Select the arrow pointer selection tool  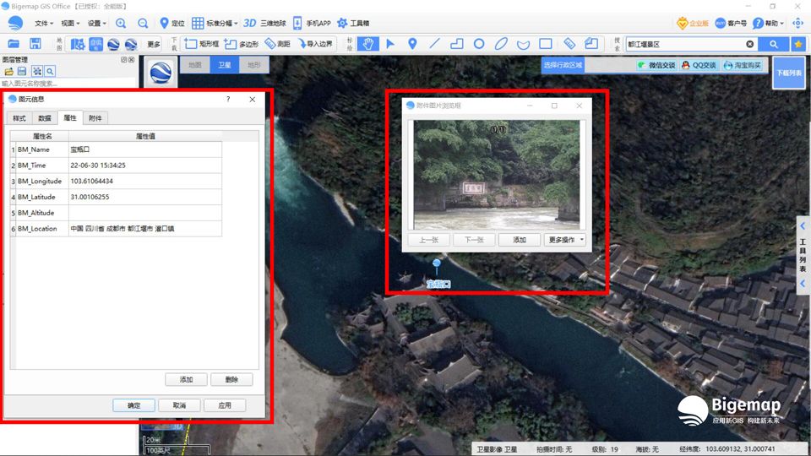[x=390, y=44]
